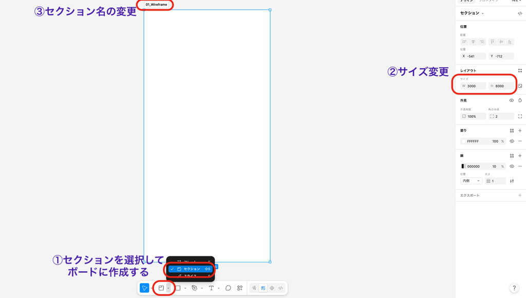Align selection to horizontal center

coord(473,42)
